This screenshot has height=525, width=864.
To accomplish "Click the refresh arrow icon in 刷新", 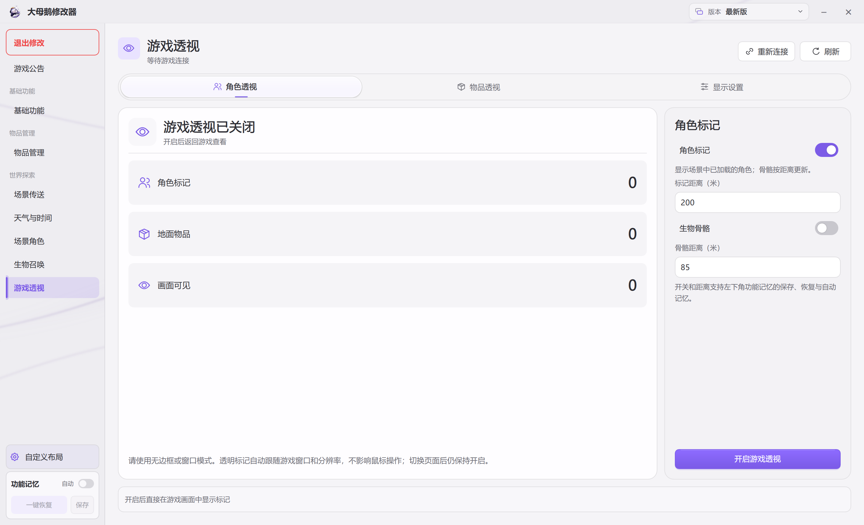I will click(816, 52).
